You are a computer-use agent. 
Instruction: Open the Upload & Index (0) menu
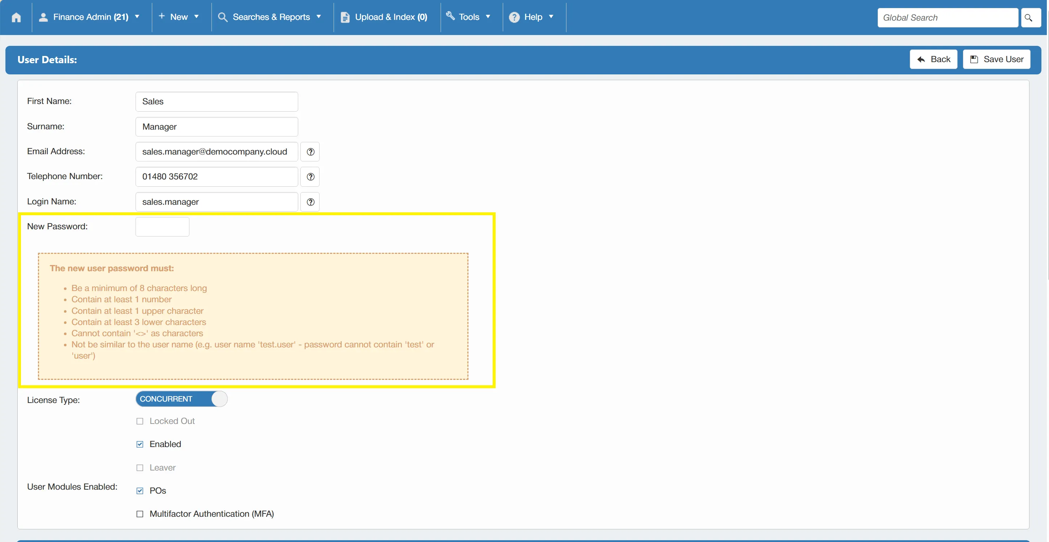click(391, 17)
